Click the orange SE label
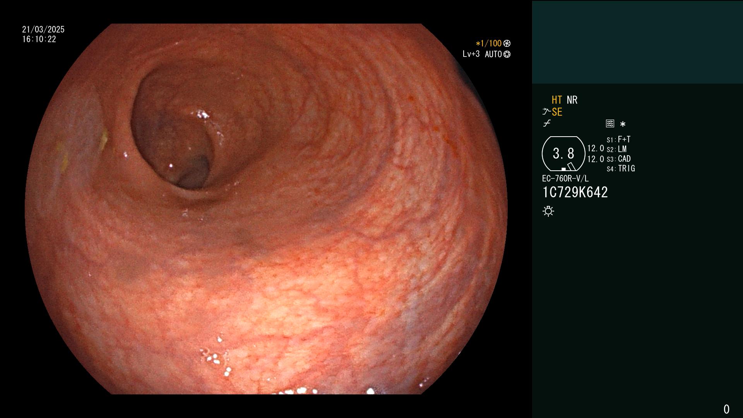The height and width of the screenshot is (418, 743). (x=557, y=112)
